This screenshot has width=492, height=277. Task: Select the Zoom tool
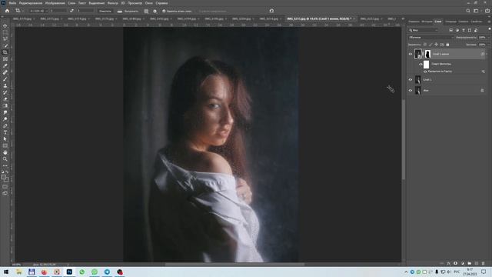(5, 159)
